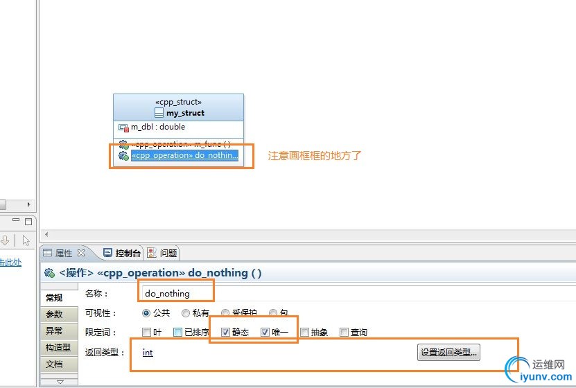Click the do_nothing operation gear icon
The image size is (576, 388).
click(x=123, y=156)
